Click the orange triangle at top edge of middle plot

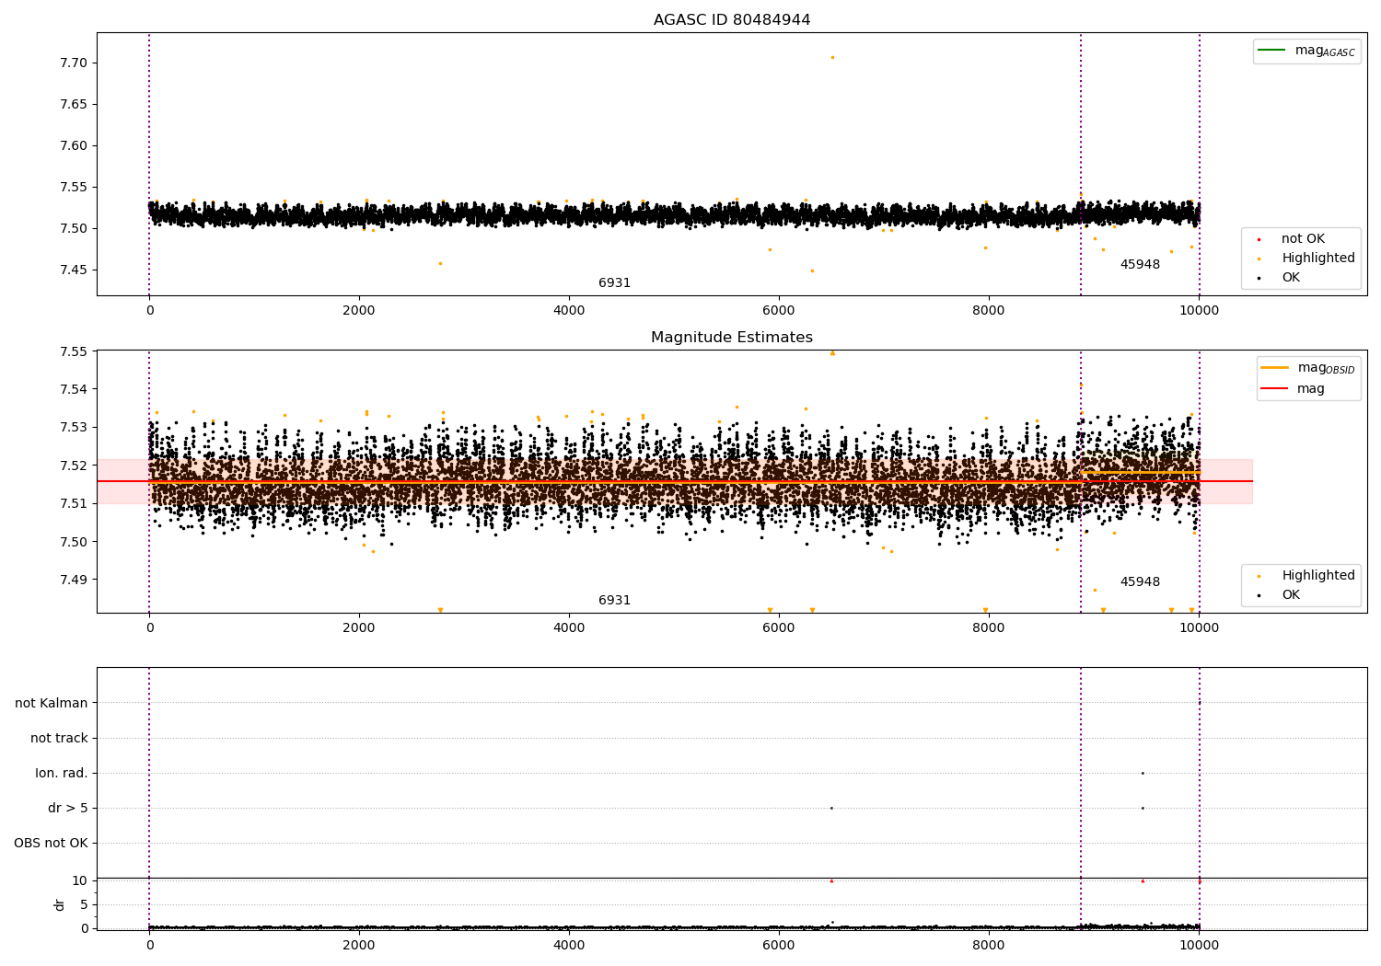click(x=832, y=353)
